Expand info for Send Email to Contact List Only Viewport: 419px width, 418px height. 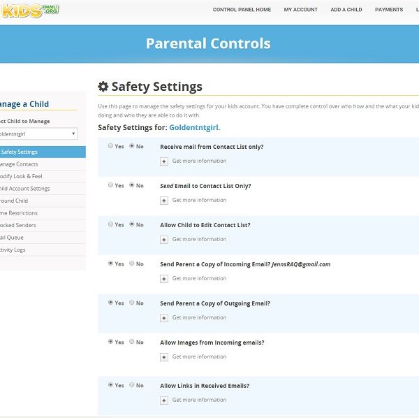(164, 201)
